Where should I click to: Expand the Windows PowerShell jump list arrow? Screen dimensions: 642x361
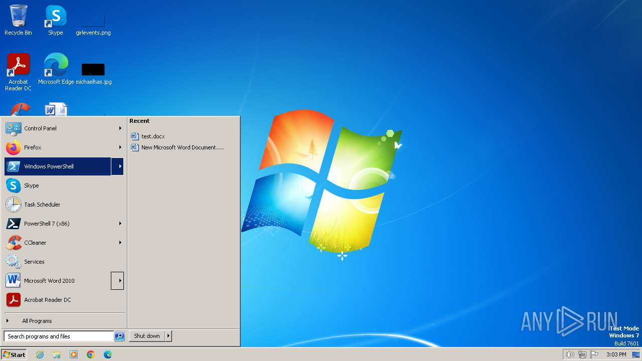point(117,166)
